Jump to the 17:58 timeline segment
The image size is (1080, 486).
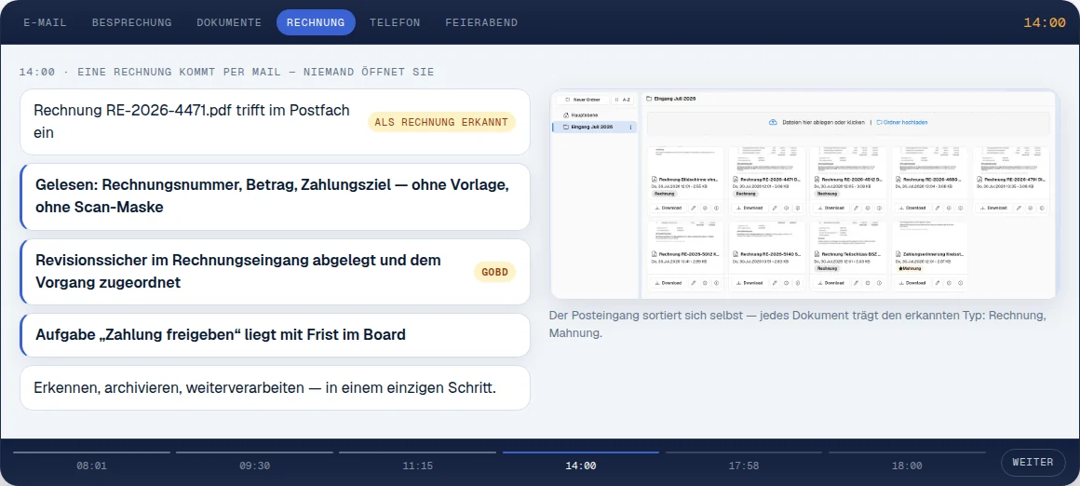[x=743, y=461]
